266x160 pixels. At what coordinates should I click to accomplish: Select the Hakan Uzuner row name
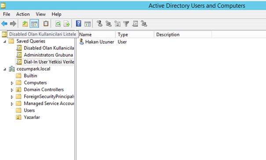[x=99, y=42]
